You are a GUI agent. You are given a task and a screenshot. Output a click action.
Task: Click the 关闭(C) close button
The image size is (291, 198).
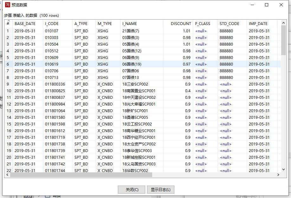click(x=132, y=189)
